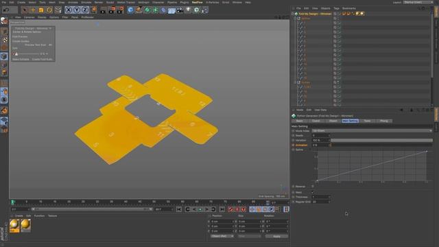
Task: Switch to the Basic attribute tab
Action: [x=300, y=121]
